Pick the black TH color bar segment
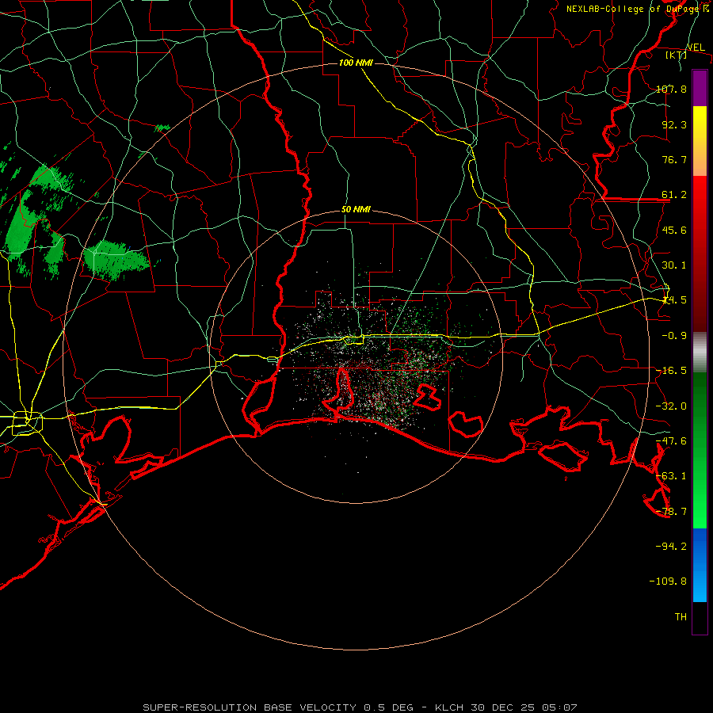Image resolution: width=713 pixels, height=713 pixels. 700,617
